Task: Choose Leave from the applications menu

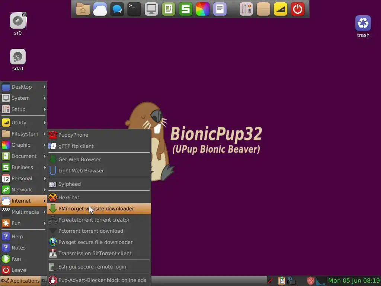Action: (23, 270)
